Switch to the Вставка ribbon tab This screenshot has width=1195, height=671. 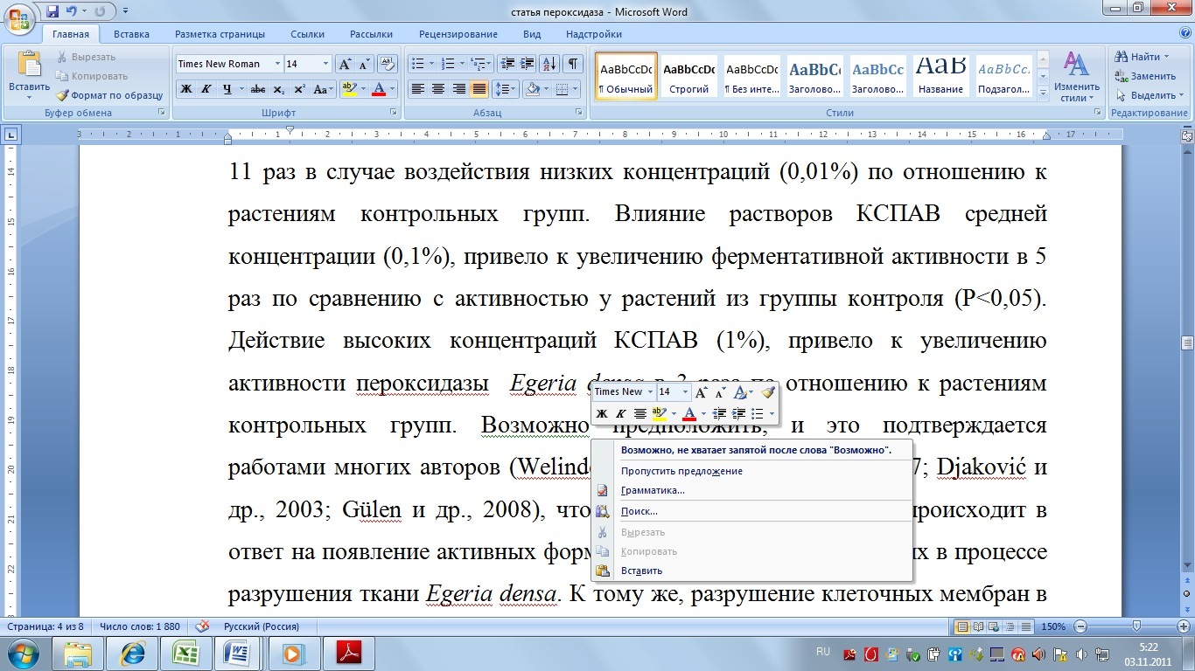pos(131,34)
